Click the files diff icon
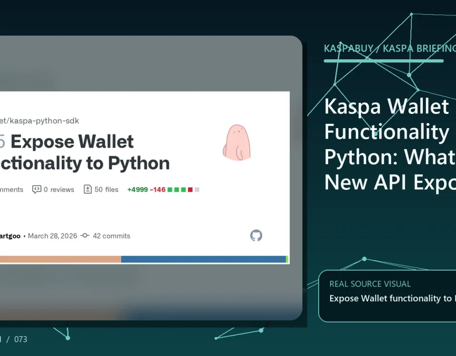 pos(87,189)
